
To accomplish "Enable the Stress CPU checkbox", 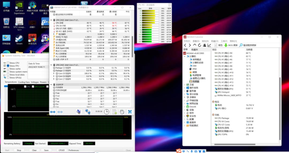I will click(8, 63).
